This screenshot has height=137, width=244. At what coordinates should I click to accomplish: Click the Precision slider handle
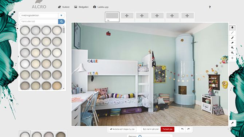[140, 136]
